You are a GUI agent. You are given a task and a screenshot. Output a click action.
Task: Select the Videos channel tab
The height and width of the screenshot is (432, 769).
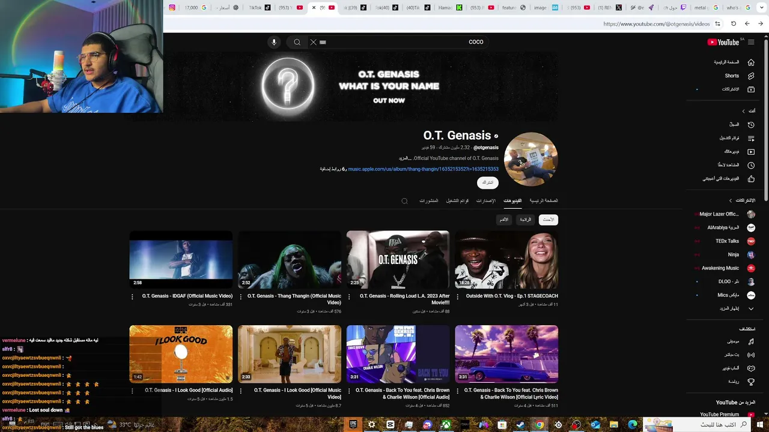(x=512, y=200)
